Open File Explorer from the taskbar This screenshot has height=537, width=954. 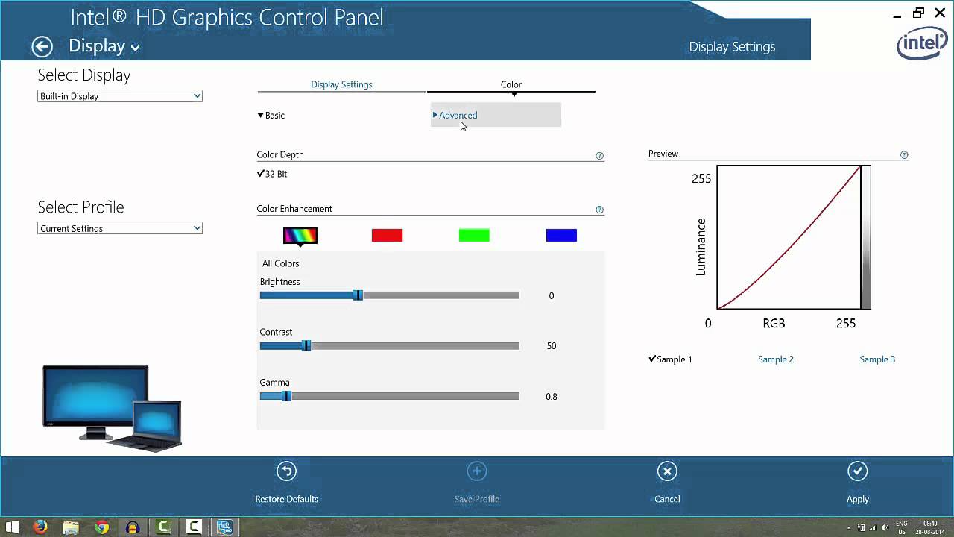(x=71, y=527)
